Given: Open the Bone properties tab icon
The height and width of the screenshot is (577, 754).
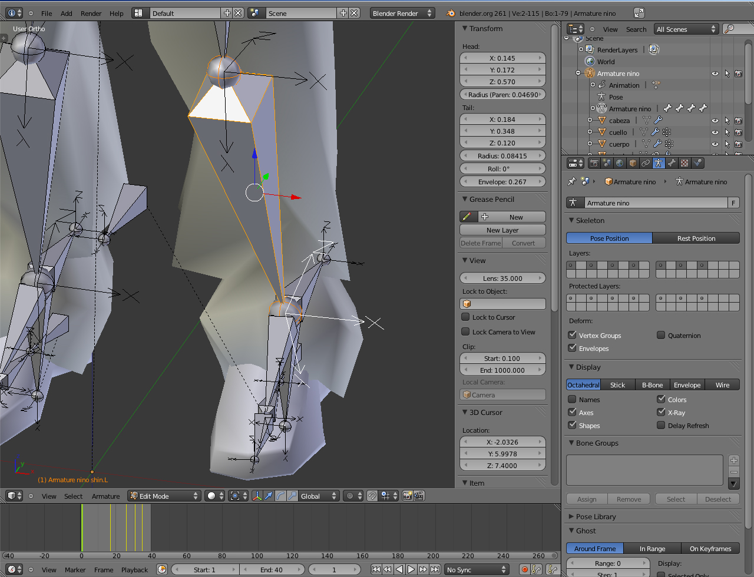Looking at the screenshot, I should tap(672, 163).
